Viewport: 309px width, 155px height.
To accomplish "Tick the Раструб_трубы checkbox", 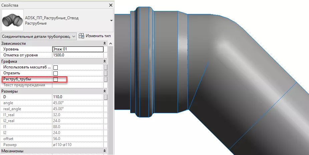I will coord(56,79).
